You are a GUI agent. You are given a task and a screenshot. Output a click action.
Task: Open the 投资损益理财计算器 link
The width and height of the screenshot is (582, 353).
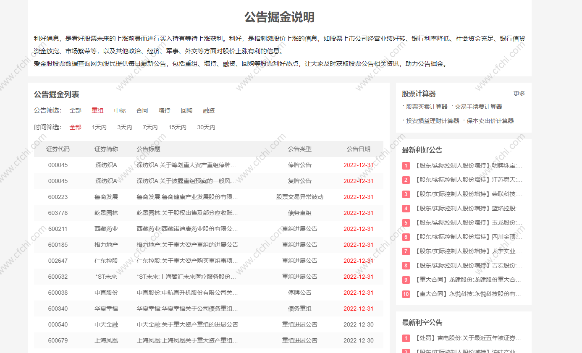[433, 121]
